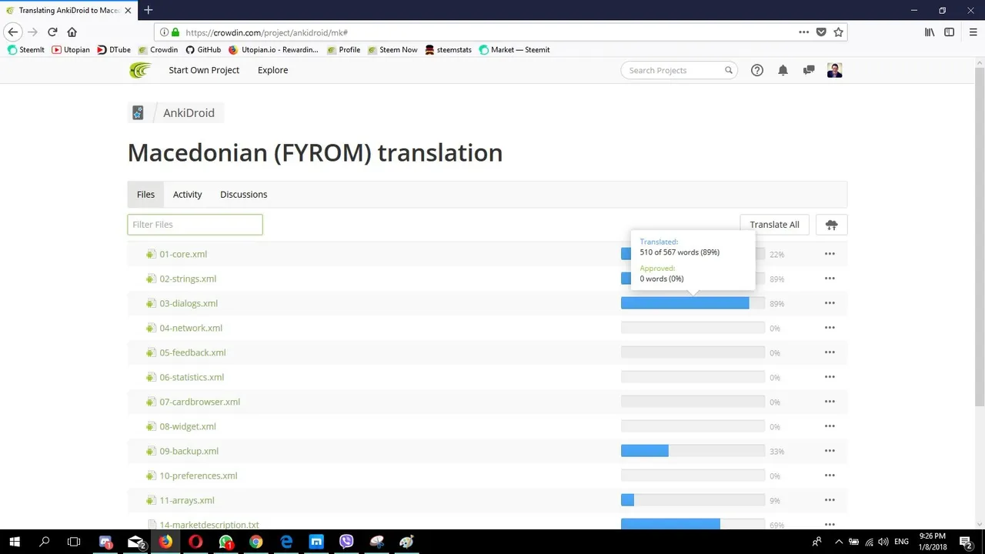The height and width of the screenshot is (554, 985).
Task: Open more options for 10-preferences.xml
Action: [x=830, y=476]
